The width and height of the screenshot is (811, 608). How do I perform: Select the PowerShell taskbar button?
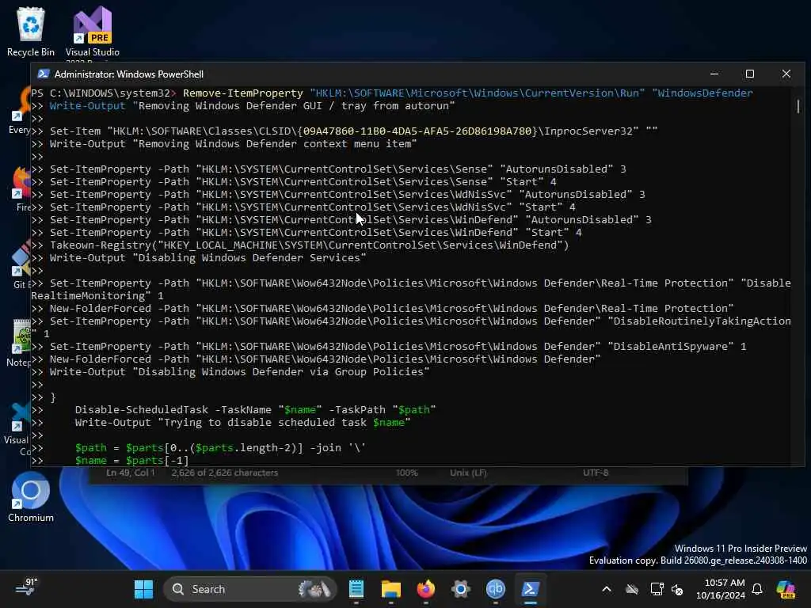[530, 589]
